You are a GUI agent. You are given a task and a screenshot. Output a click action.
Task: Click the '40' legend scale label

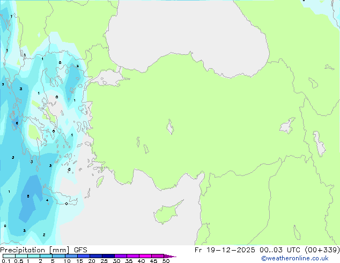click(x=141, y=261)
